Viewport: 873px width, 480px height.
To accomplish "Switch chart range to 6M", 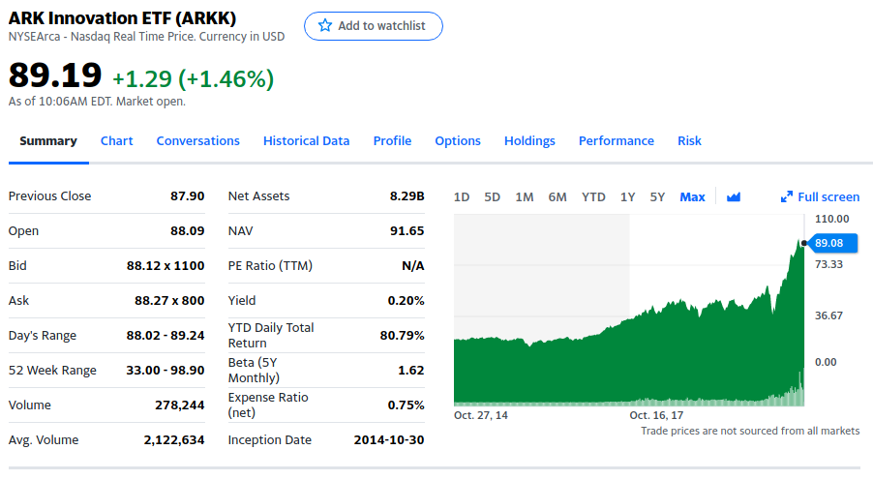I will pyautogui.click(x=557, y=196).
